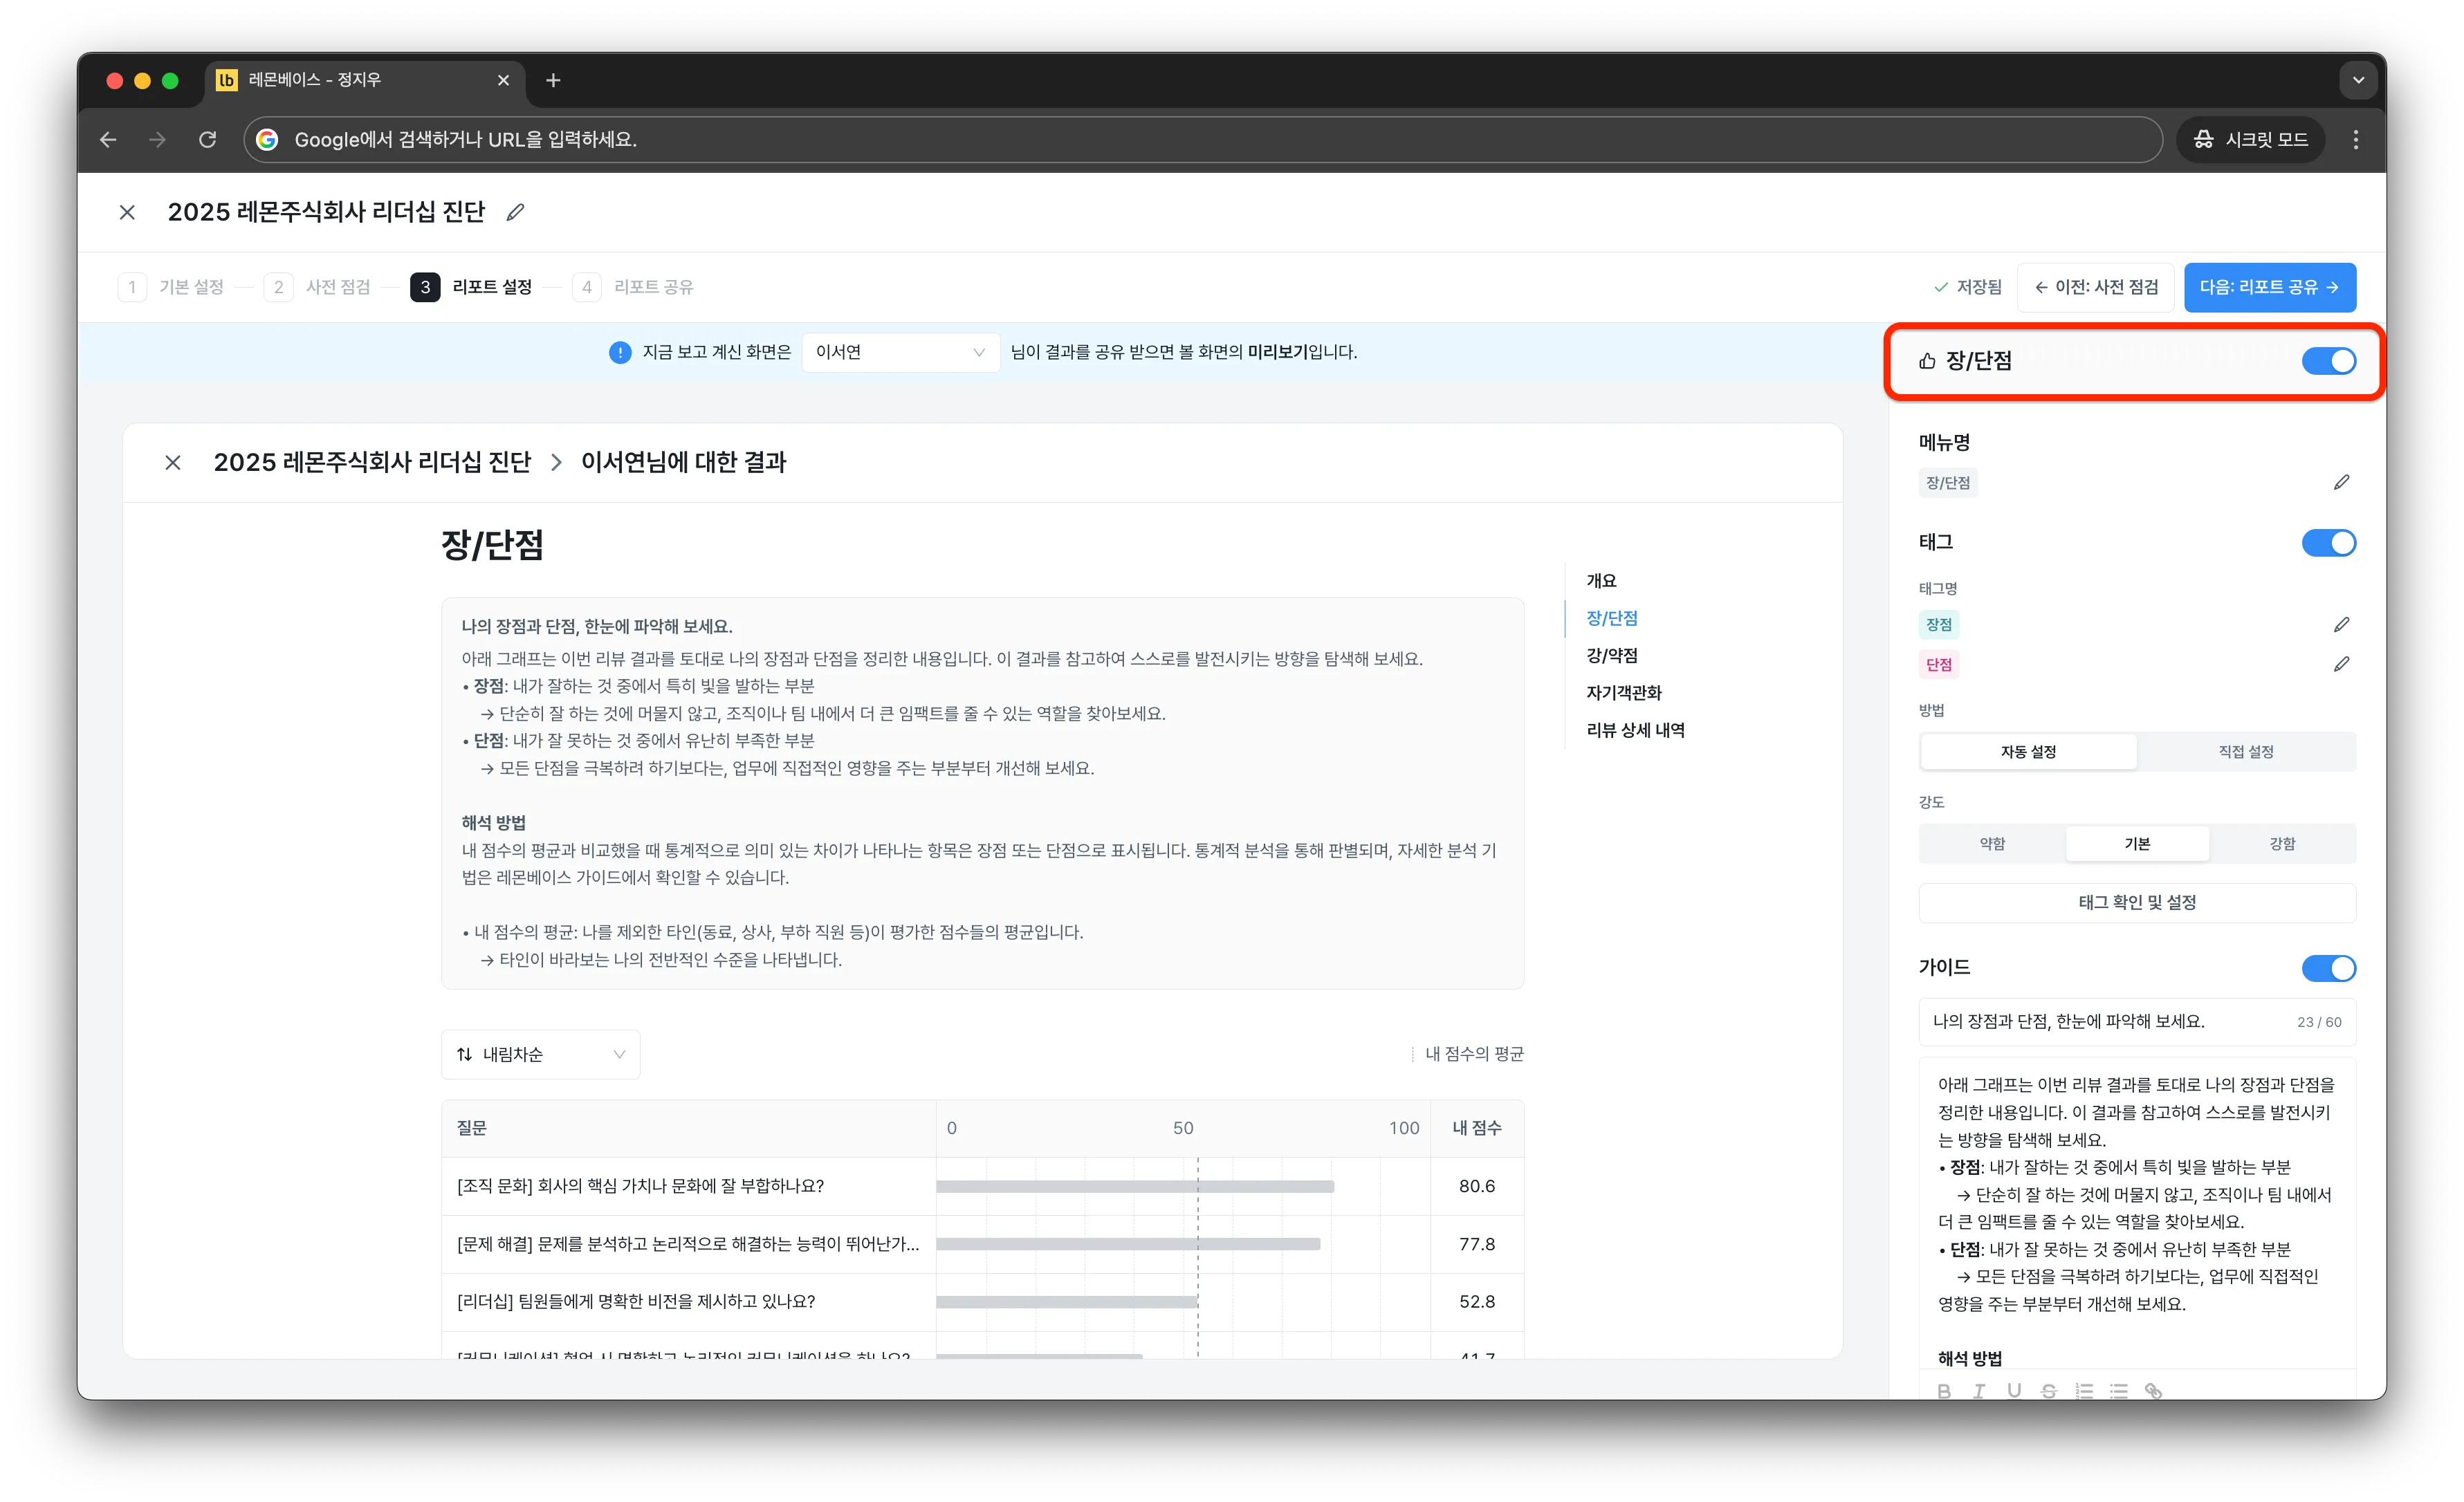Expand the browser tab search chevron
The image size is (2464, 1502).
(x=2357, y=80)
